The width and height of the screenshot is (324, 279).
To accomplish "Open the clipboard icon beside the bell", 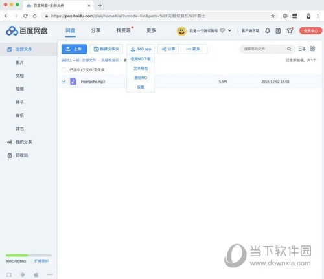I will pos(278,31).
